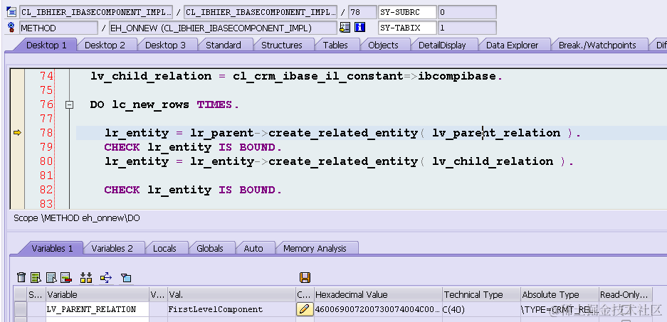Open the Data Explorer tab

tap(512, 45)
